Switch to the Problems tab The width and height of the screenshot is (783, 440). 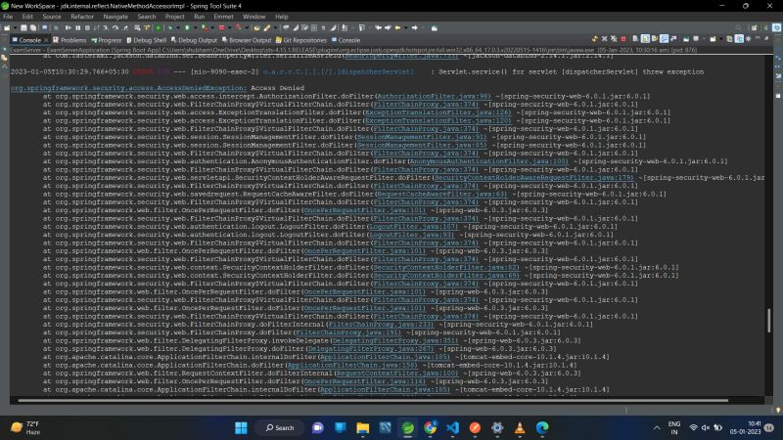[69, 40]
